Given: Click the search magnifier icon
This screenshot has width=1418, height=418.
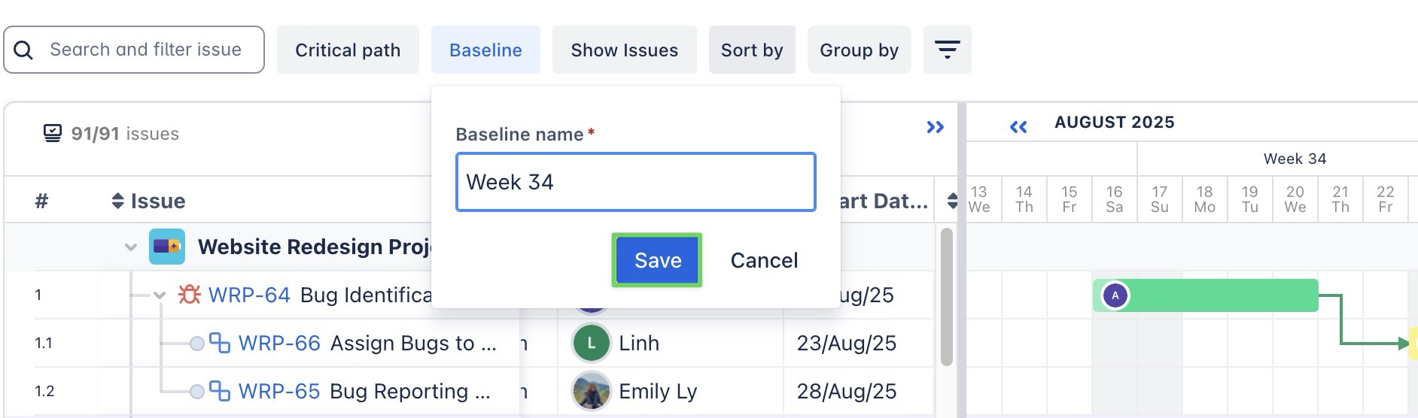Looking at the screenshot, I should 23,50.
